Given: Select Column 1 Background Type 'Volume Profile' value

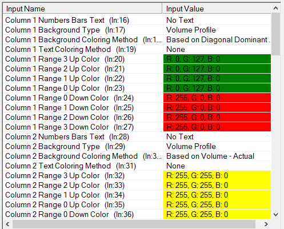Looking at the screenshot, I should click(217, 30).
